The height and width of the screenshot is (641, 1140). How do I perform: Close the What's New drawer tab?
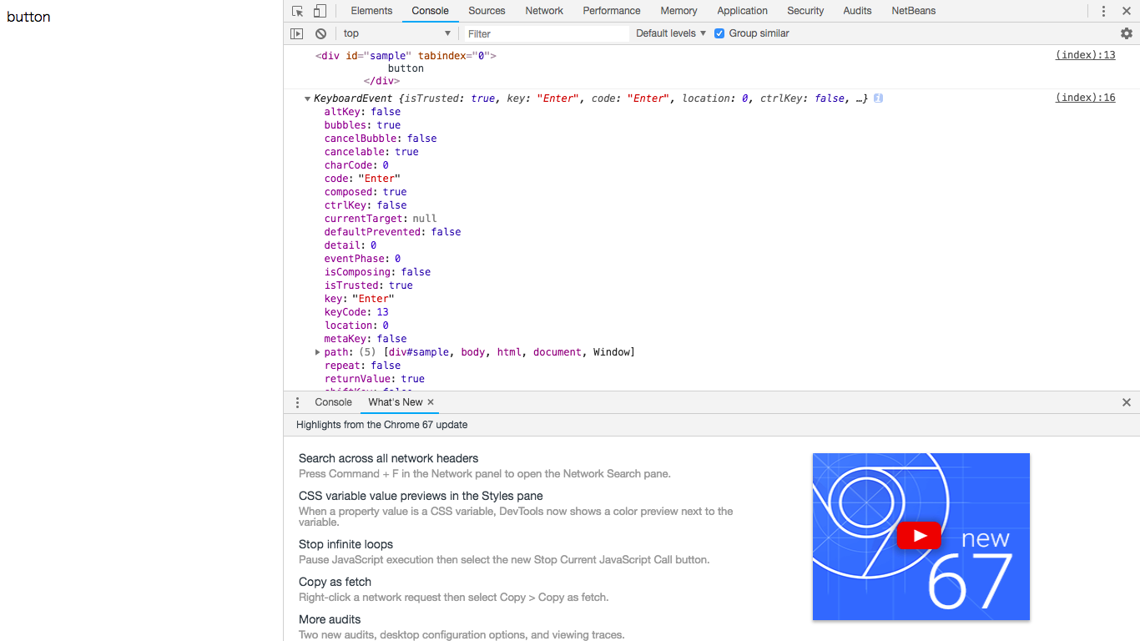[431, 402]
